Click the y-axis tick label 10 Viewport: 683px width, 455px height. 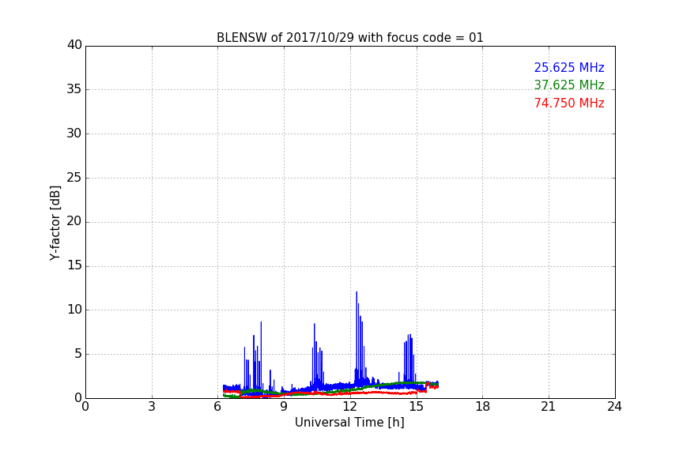pyautogui.click(x=74, y=310)
